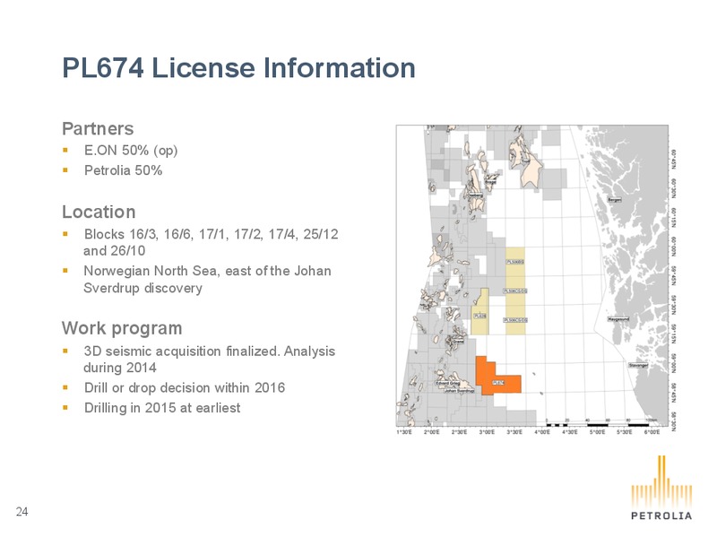Click the 2°00'E longitude label
The width and height of the screenshot is (717, 538).
432,432
